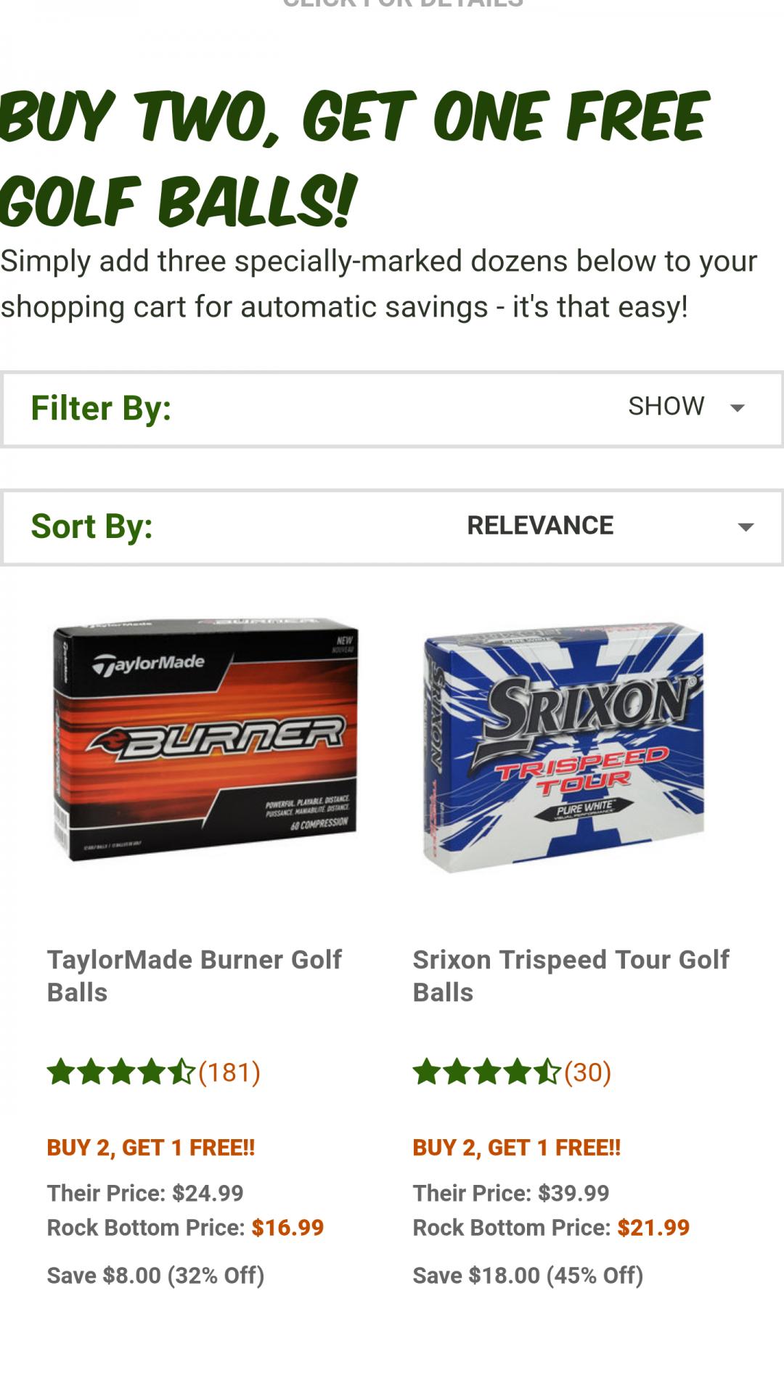Click the $16.99 Rock Bottom Price

pos(287,1228)
